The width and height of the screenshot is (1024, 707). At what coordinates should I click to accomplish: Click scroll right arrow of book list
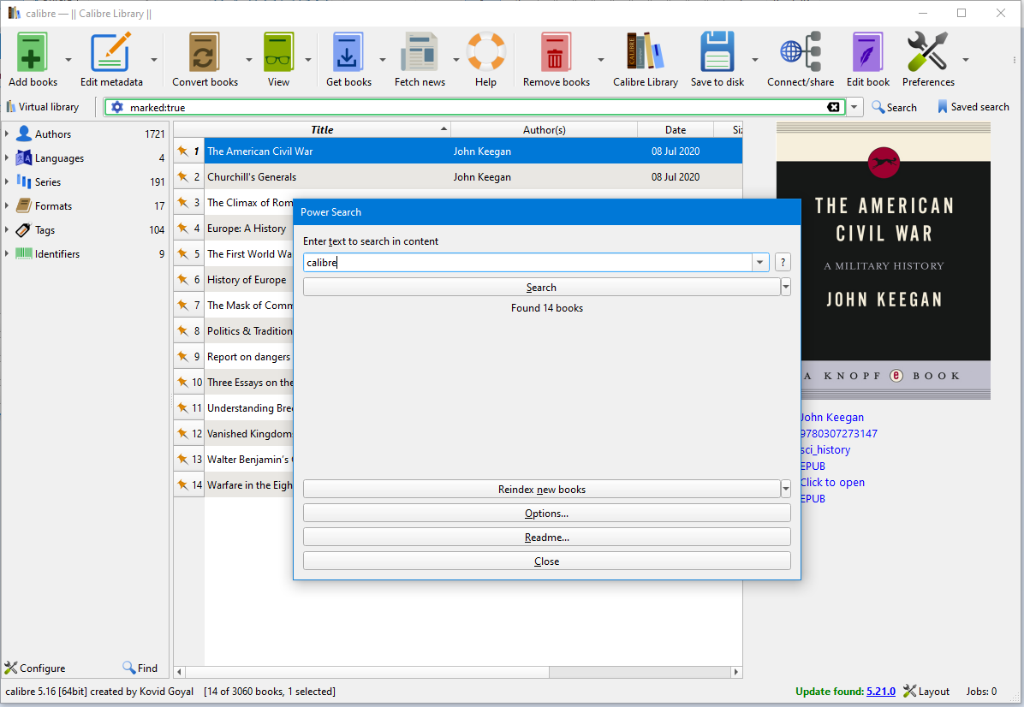click(736, 672)
